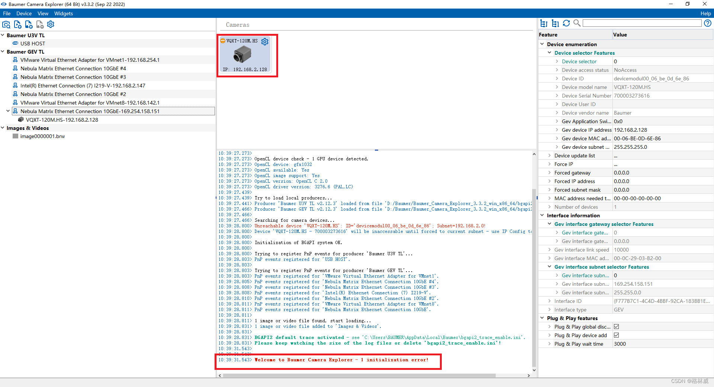Click Nebula Matrix 10GbE #2 network icon

point(15,94)
